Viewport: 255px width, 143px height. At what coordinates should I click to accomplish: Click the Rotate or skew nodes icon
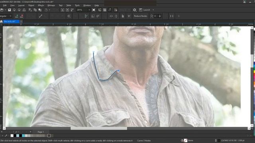pyautogui.click(x=98, y=16)
